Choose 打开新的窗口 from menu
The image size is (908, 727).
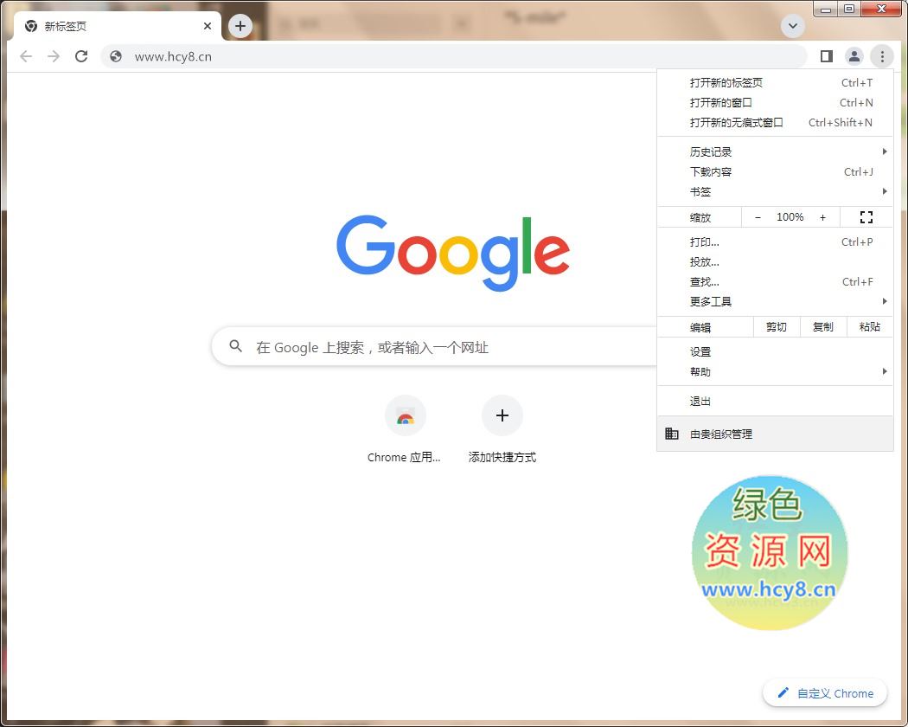pos(775,103)
